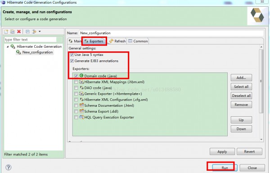Click the vertical scrollbar thumb in Exporters panel
This screenshot has height=173, width=270.
point(261,81)
